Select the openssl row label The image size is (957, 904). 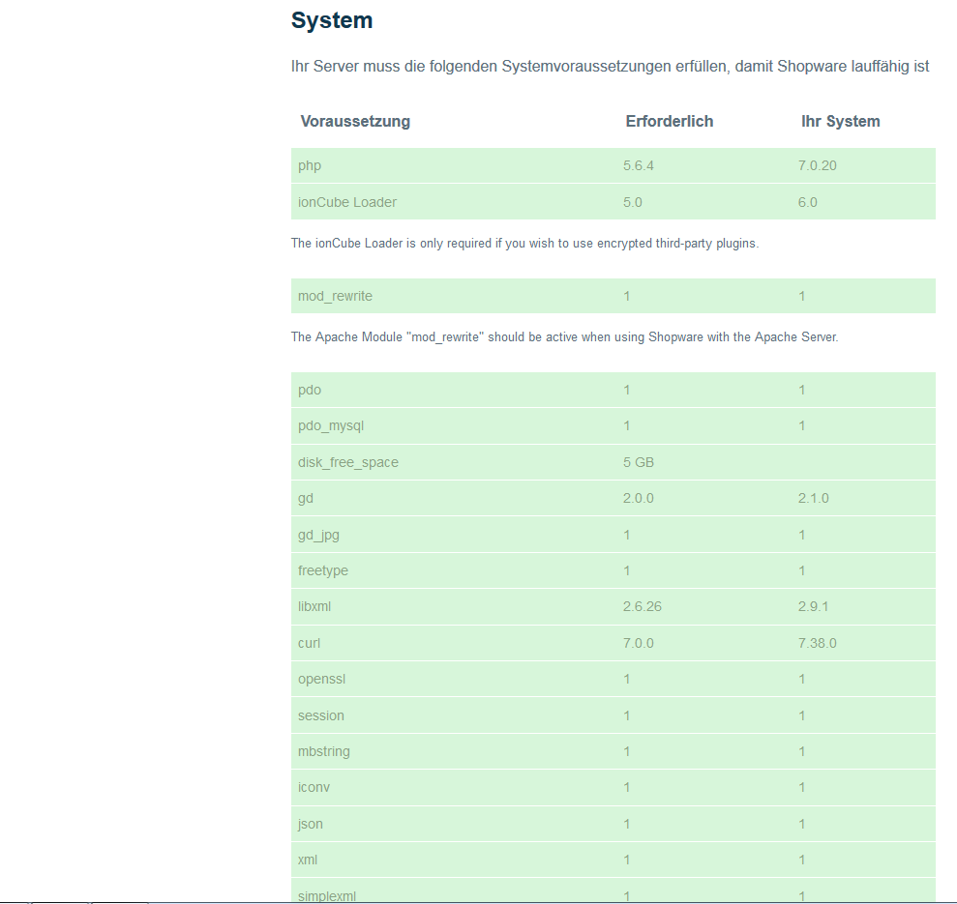321,679
